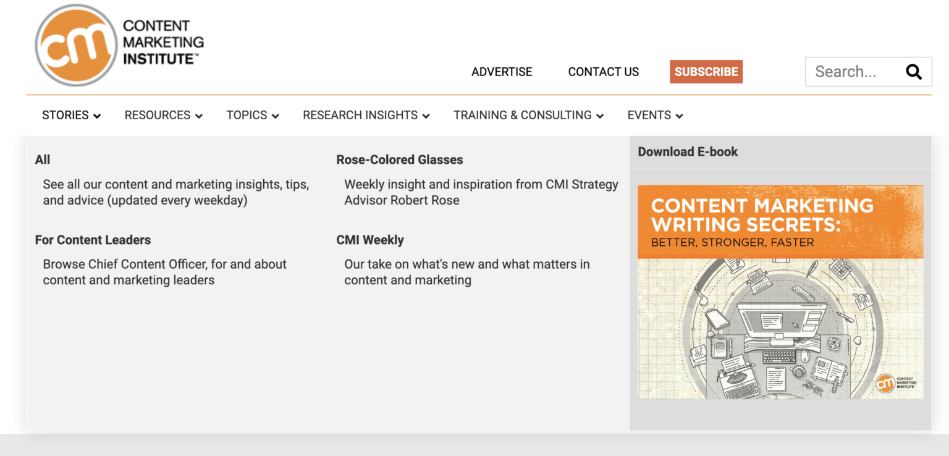Click the search magnifying glass icon
This screenshot has width=949, height=456.
(914, 72)
